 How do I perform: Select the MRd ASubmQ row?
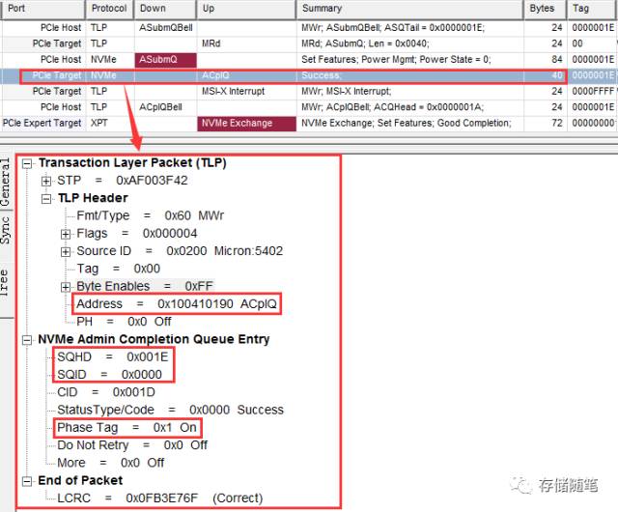[309, 43]
